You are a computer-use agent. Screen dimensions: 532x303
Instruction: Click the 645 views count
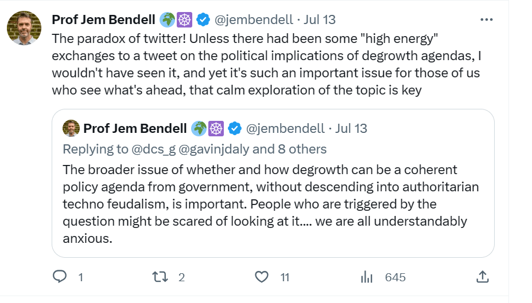[395, 277]
